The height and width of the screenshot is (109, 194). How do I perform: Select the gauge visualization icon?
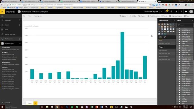[x=165, y=31]
